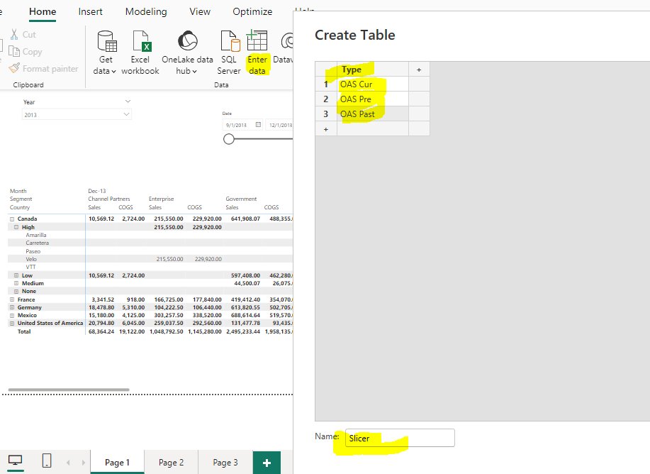The height and width of the screenshot is (474, 650).
Task: Go to previous page tabs arrow
Action: point(68,463)
